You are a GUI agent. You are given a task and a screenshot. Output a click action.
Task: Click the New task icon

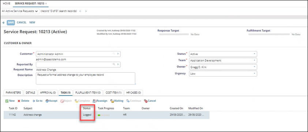[7, 101]
